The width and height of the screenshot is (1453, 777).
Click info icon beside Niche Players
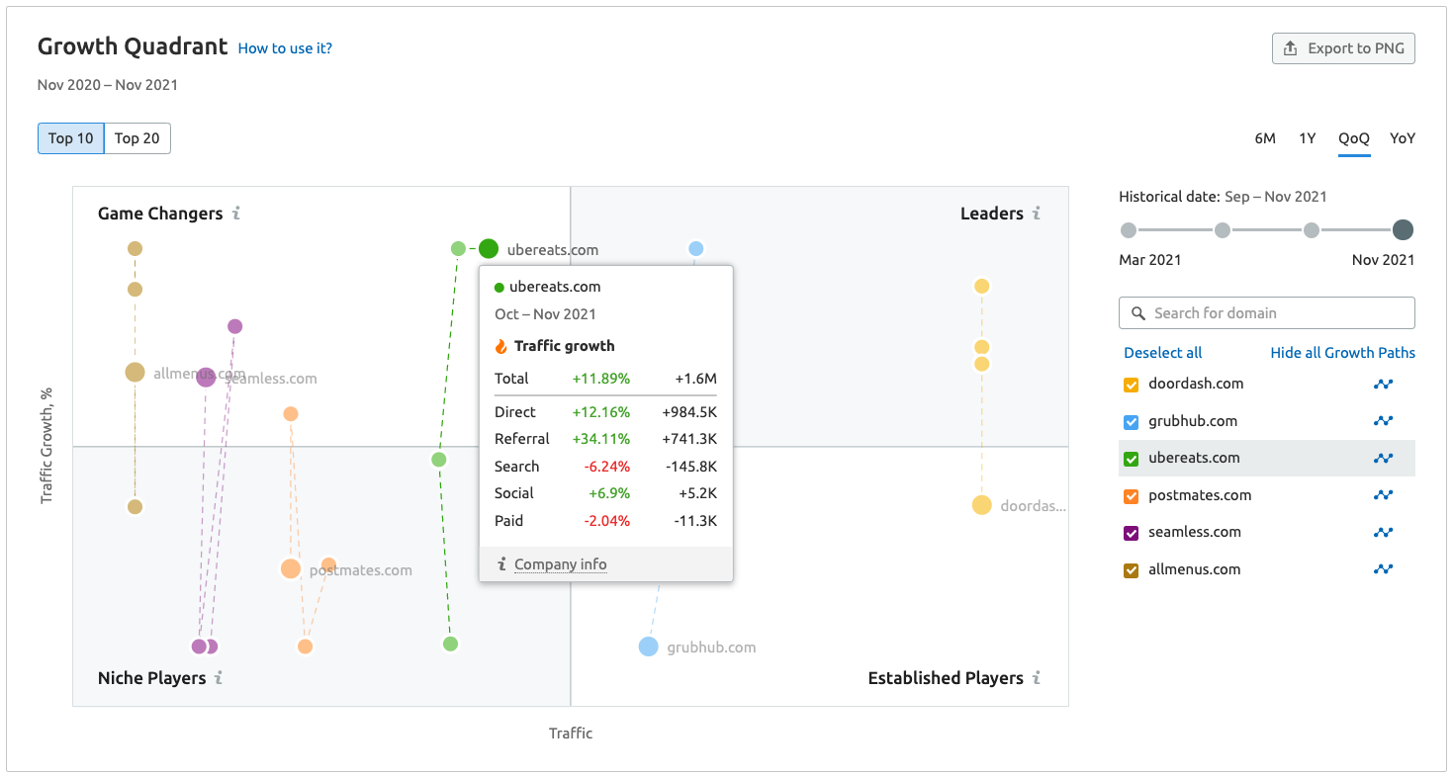219,678
